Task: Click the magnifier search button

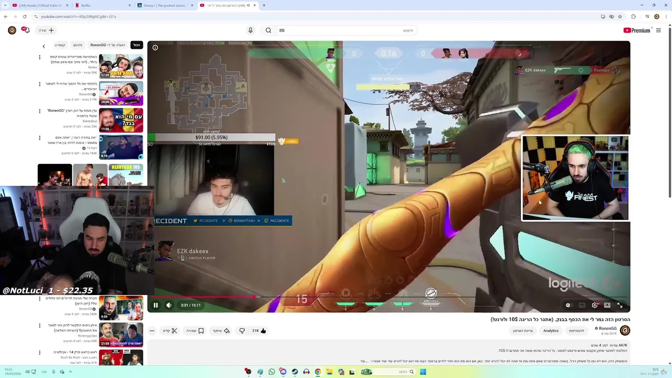Action: coord(268,30)
